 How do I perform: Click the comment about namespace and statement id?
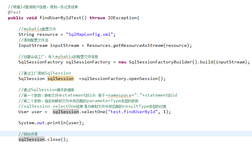[98, 95]
